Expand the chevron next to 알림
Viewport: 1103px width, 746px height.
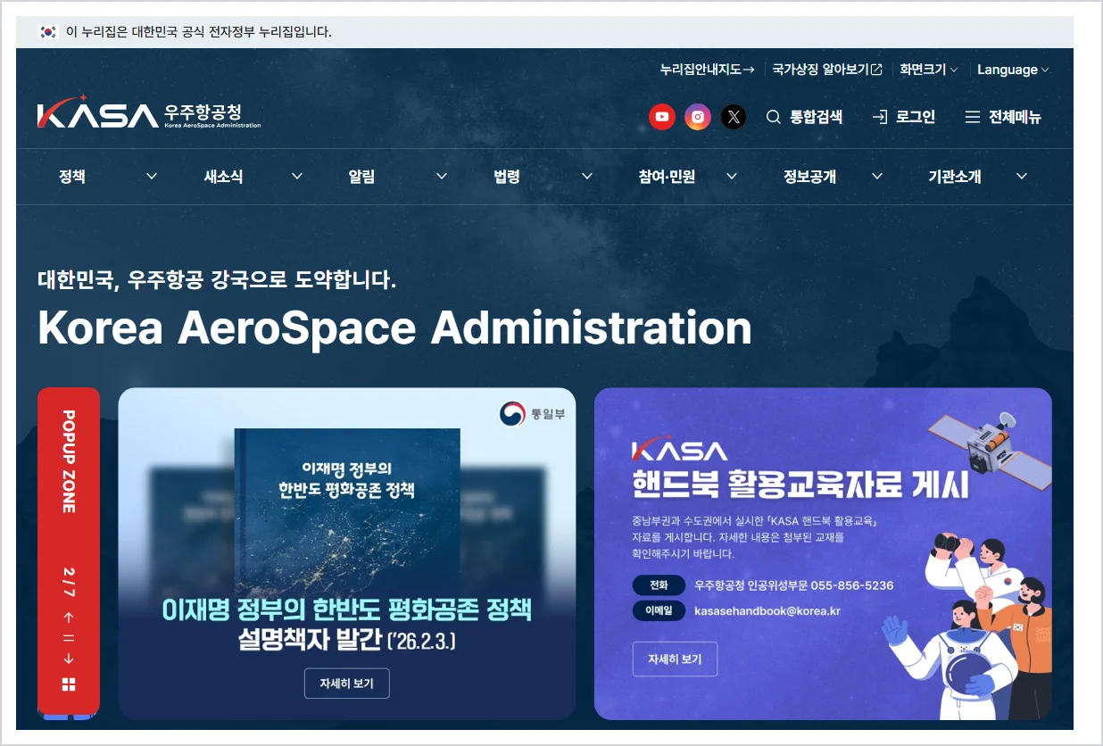point(442,177)
